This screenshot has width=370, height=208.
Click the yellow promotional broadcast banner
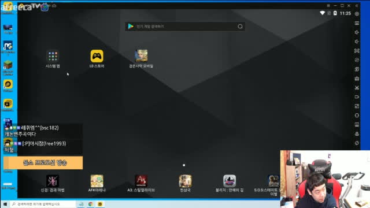tap(43, 163)
